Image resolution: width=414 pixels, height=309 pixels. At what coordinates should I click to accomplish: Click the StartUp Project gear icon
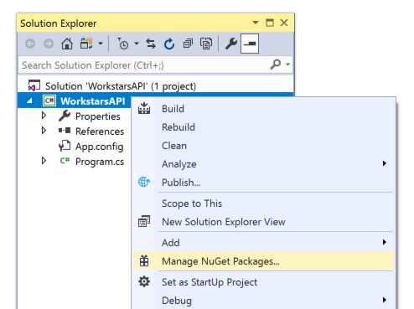144,281
